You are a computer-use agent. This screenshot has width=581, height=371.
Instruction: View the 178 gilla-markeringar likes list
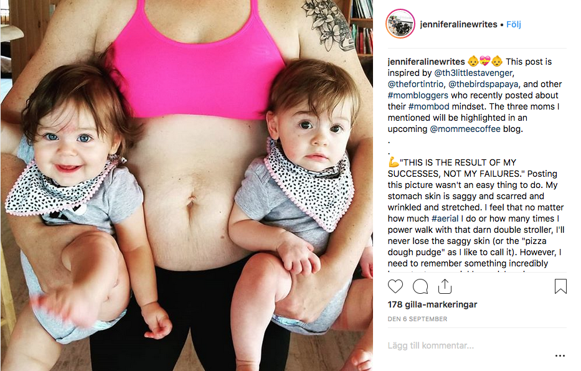[x=432, y=304]
